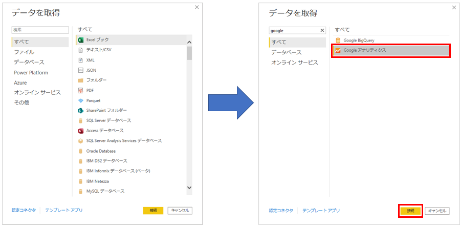Screen dimensions: 460x226
Task: Click the SharePoint フォルダー text label
Action: click(107, 111)
